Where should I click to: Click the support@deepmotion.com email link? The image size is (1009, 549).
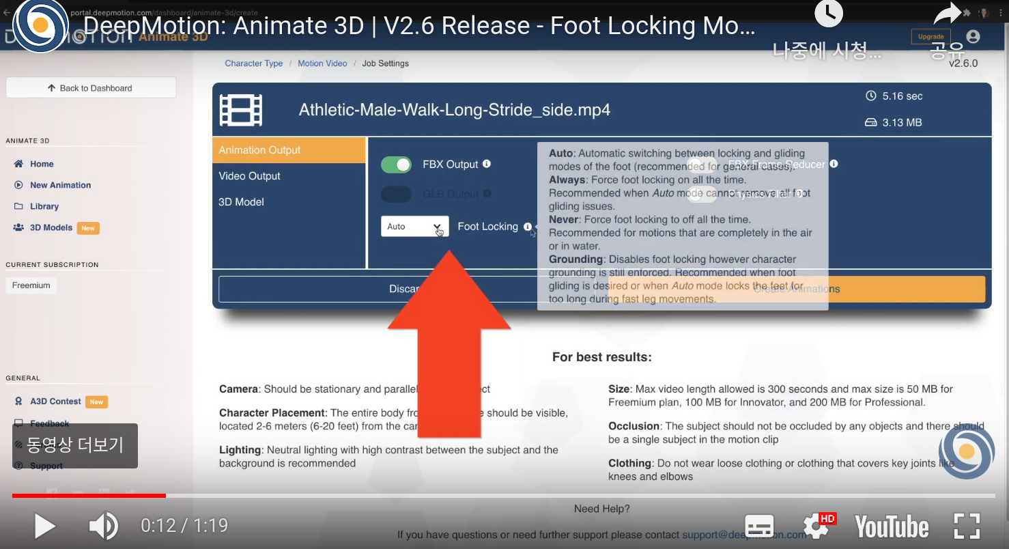(744, 535)
